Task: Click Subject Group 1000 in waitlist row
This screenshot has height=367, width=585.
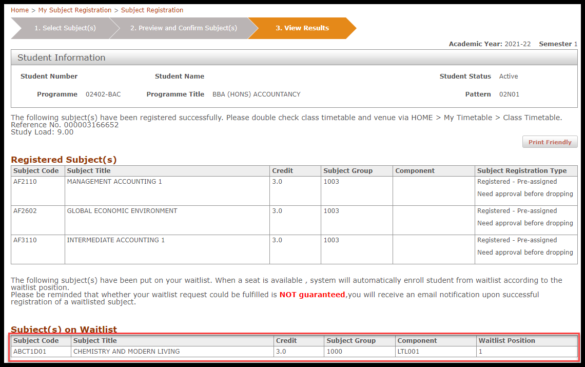Action: 334,351
